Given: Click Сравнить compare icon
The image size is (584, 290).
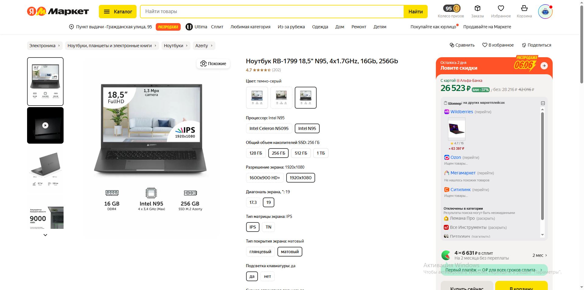Looking at the screenshot, I should tap(452, 45).
